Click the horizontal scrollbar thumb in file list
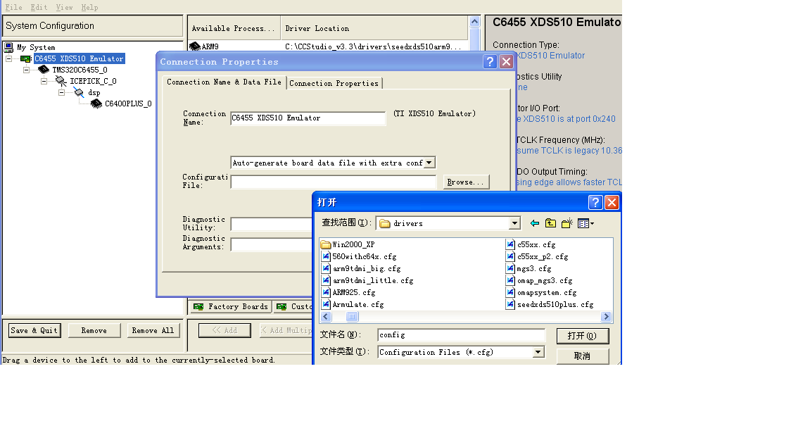 click(352, 317)
